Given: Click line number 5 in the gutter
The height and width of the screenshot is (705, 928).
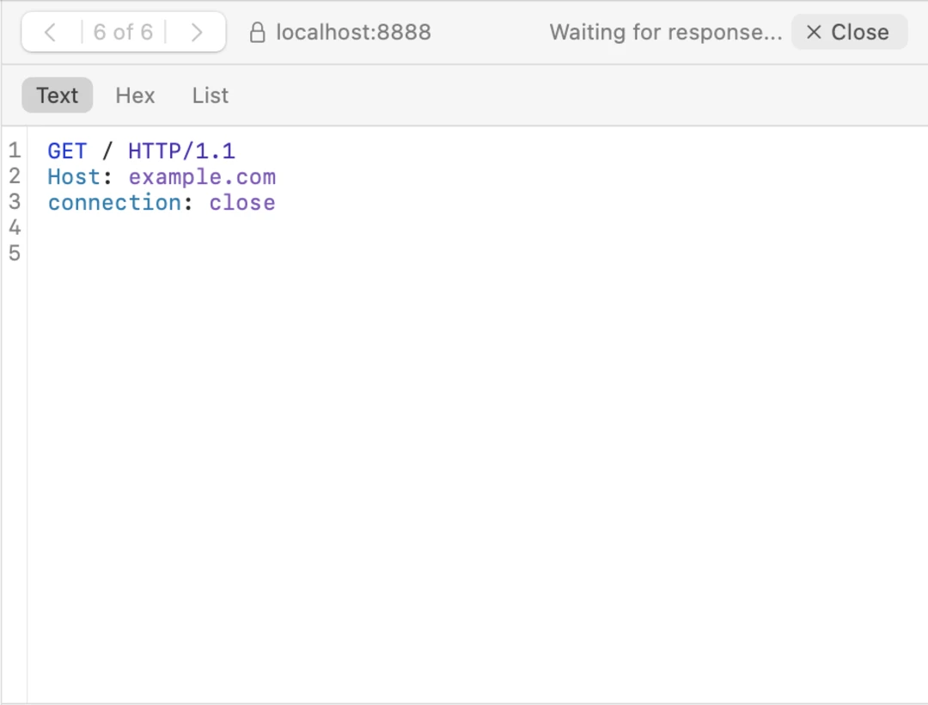Looking at the screenshot, I should [x=15, y=253].
